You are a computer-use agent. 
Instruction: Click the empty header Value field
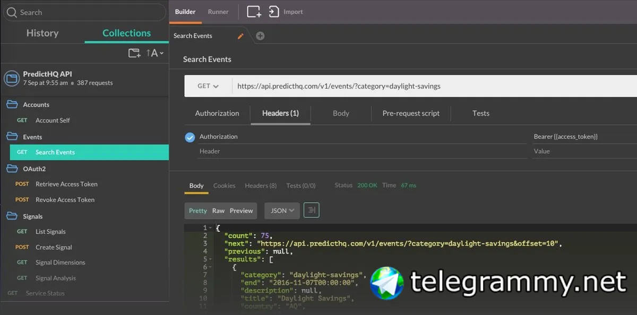click(584, 151)
